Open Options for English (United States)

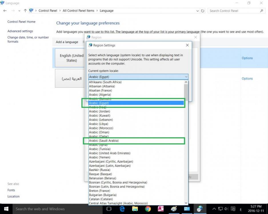247,58
